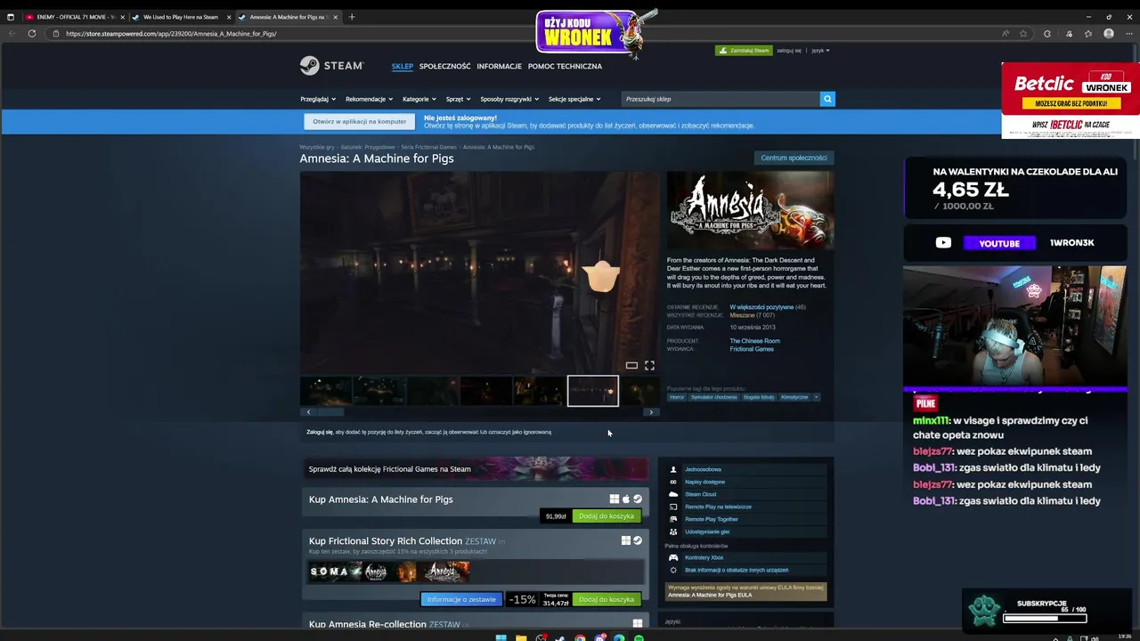Image resolution: width=1140 pixels, height=641 pixels.
Task: Open the read aloud icon in address bar
Action: coord(1006,34)
